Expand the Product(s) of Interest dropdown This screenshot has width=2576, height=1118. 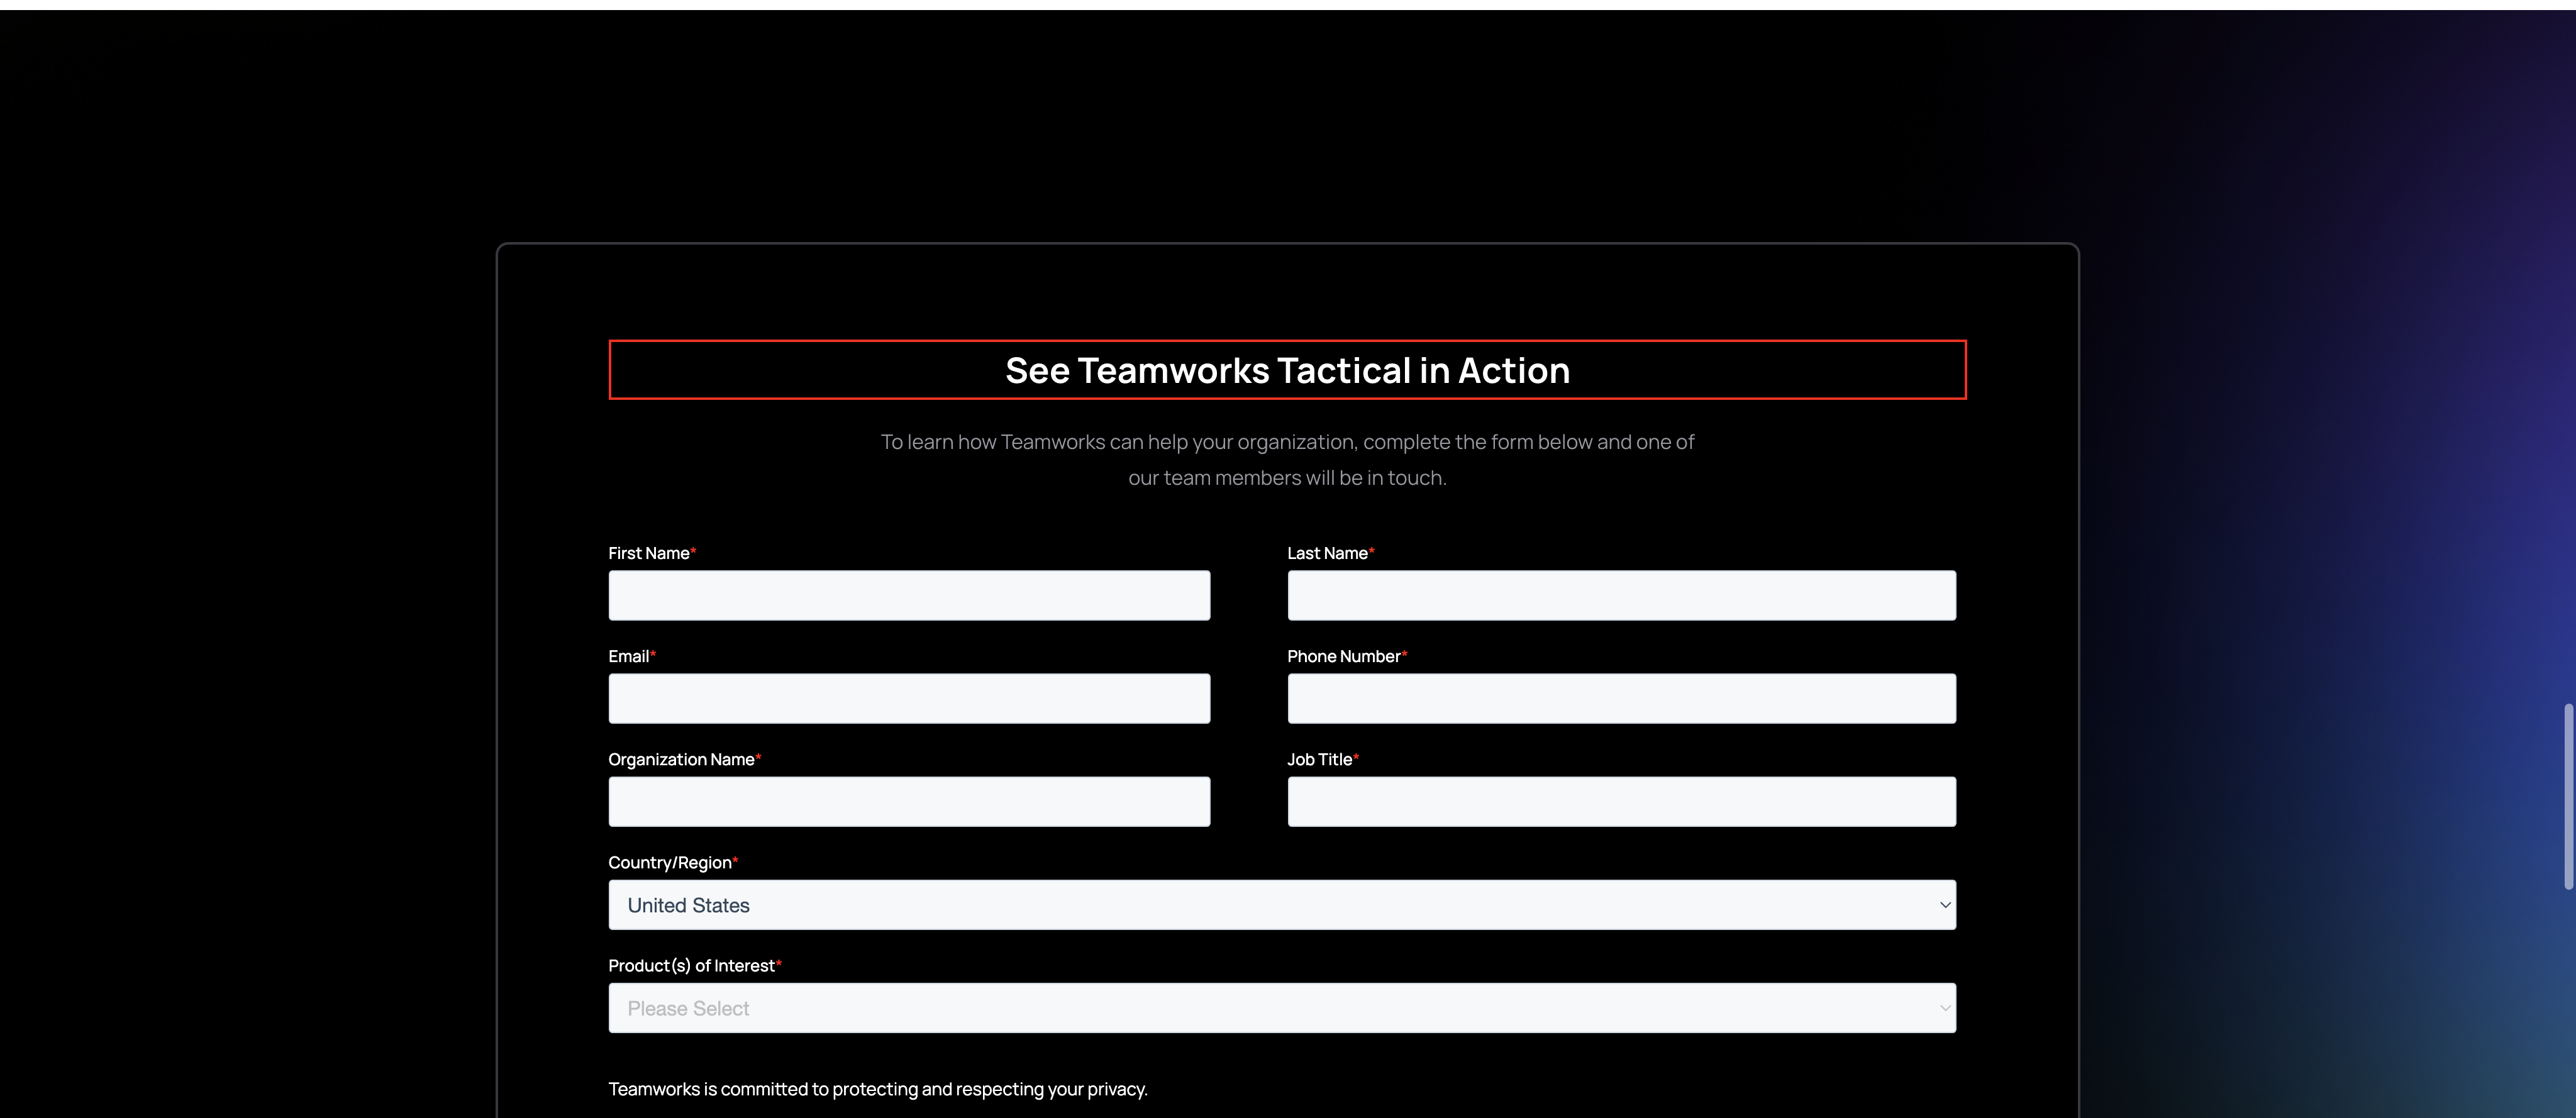coord(1282,1008)
